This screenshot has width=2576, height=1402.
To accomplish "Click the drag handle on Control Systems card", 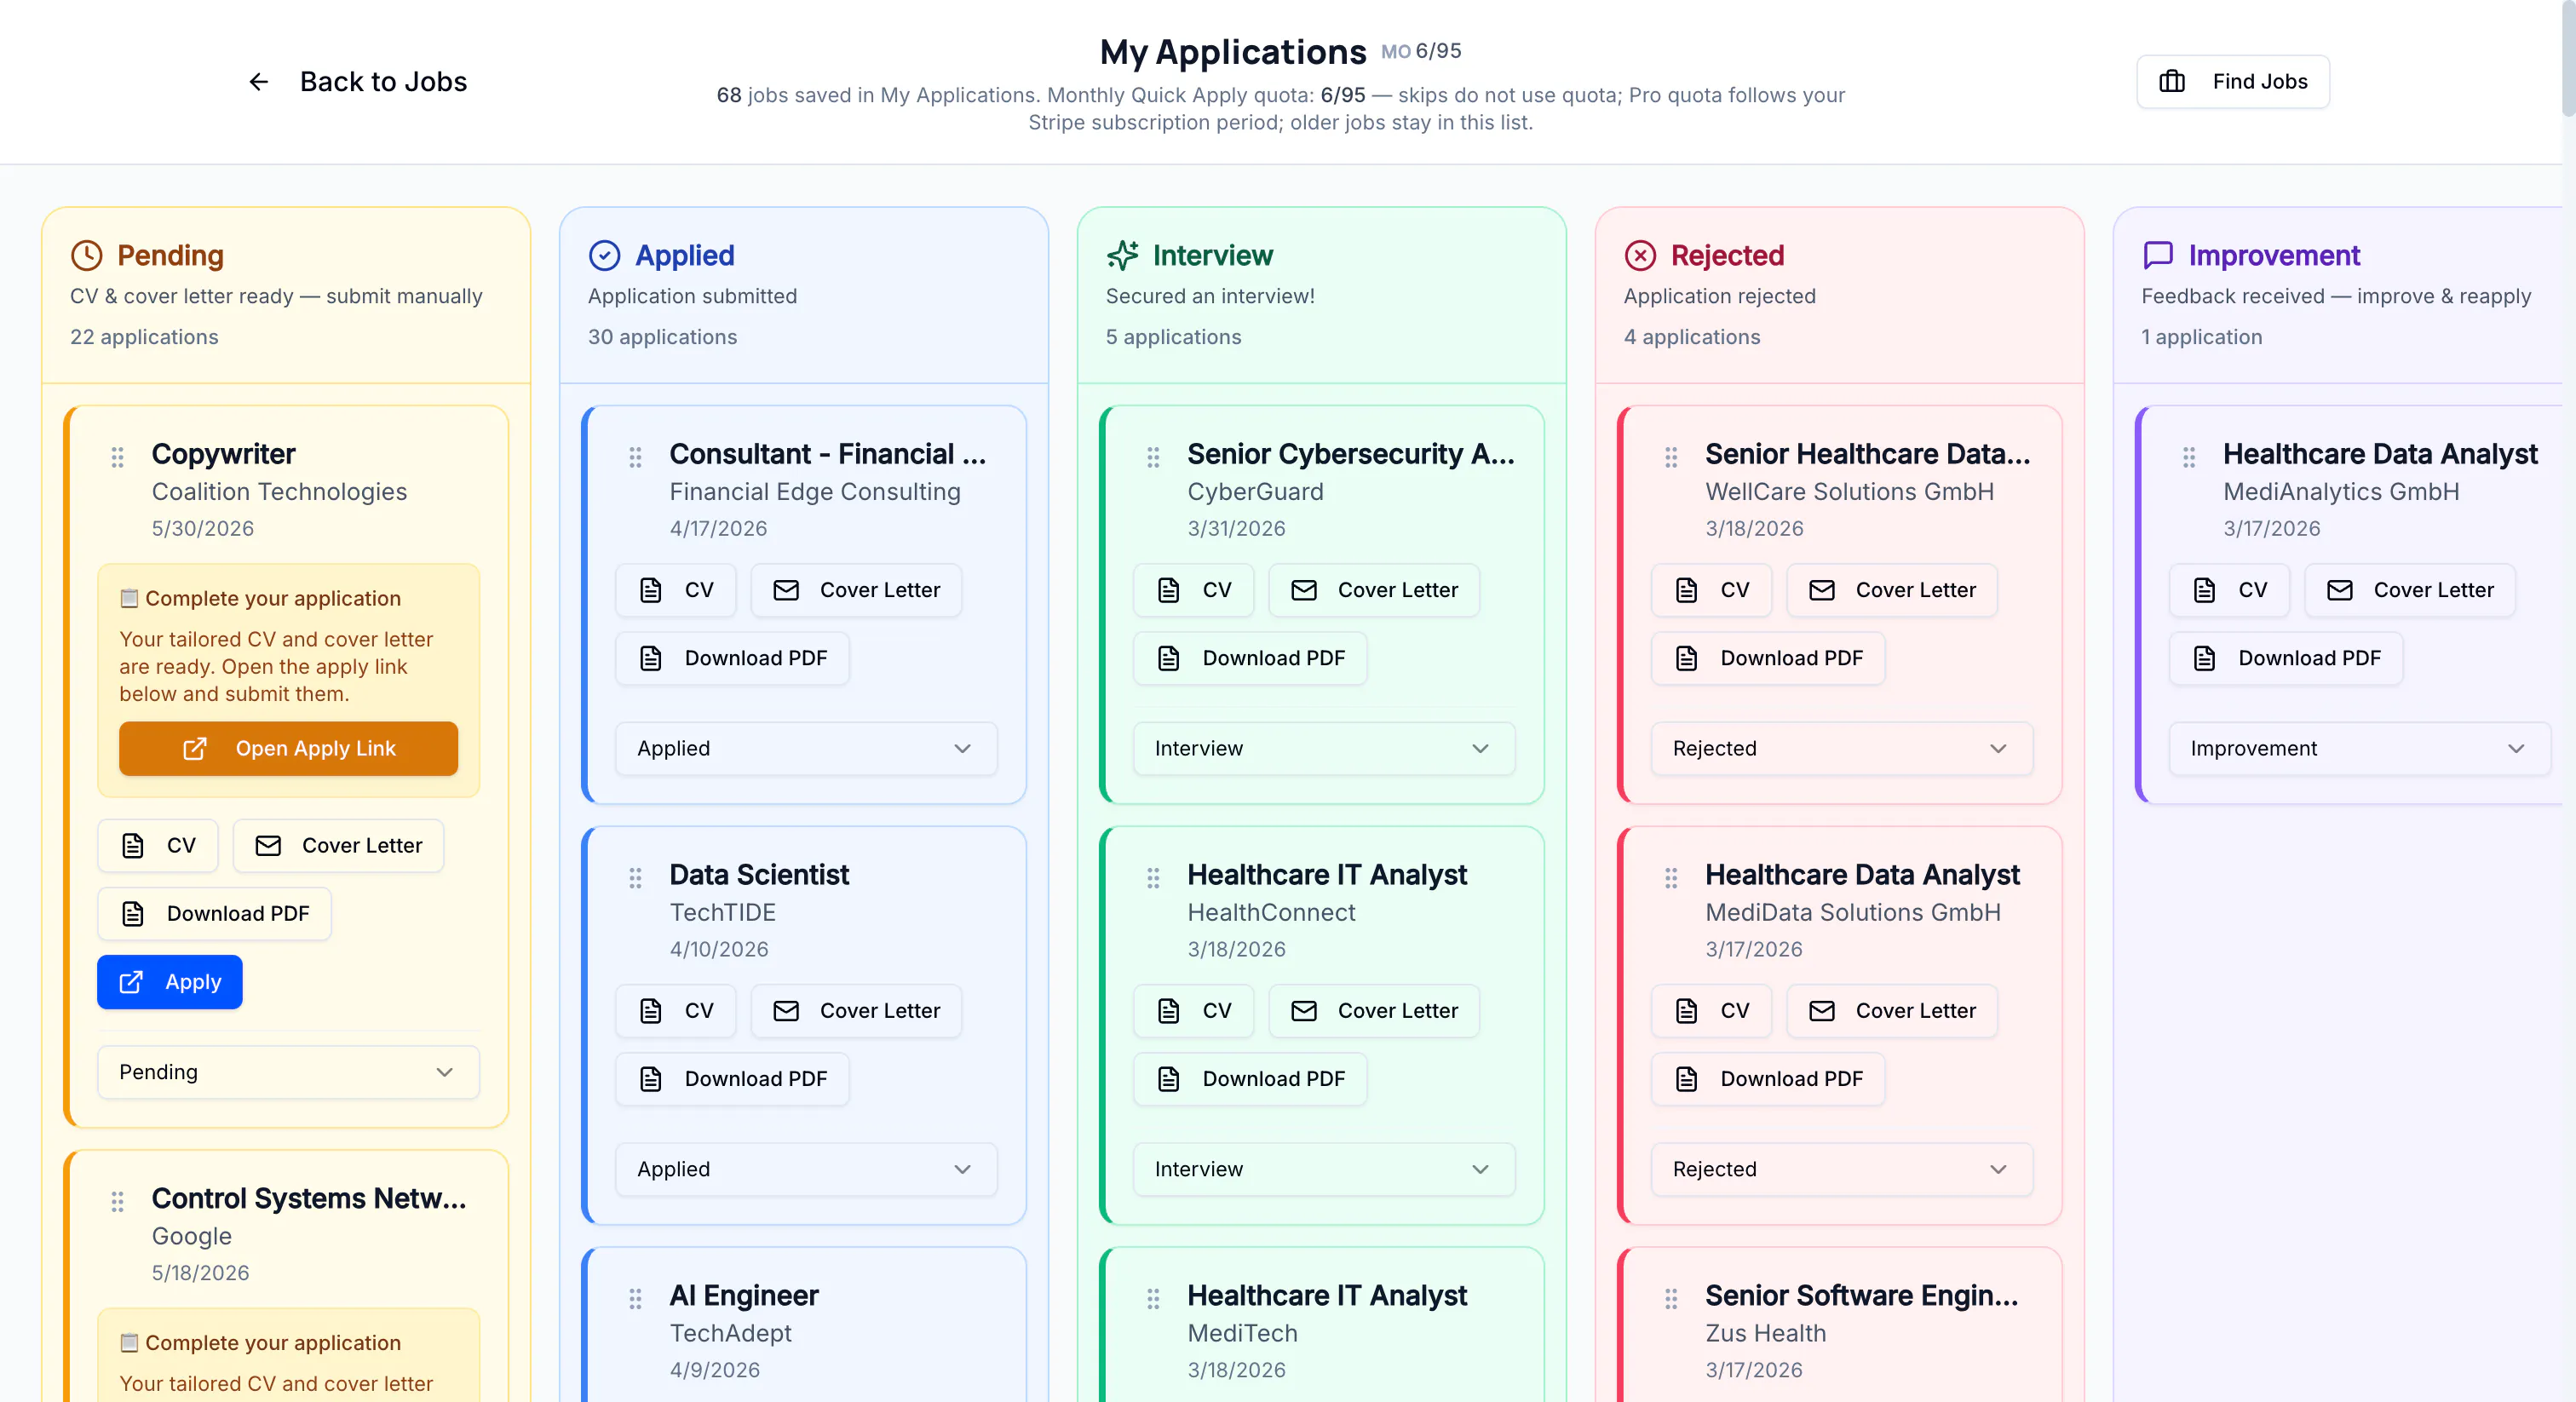I will [118, 1202].
